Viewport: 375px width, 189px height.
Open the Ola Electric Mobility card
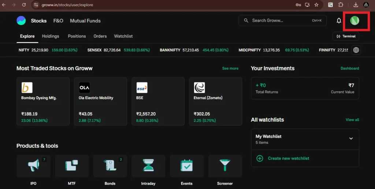[100, 101]
